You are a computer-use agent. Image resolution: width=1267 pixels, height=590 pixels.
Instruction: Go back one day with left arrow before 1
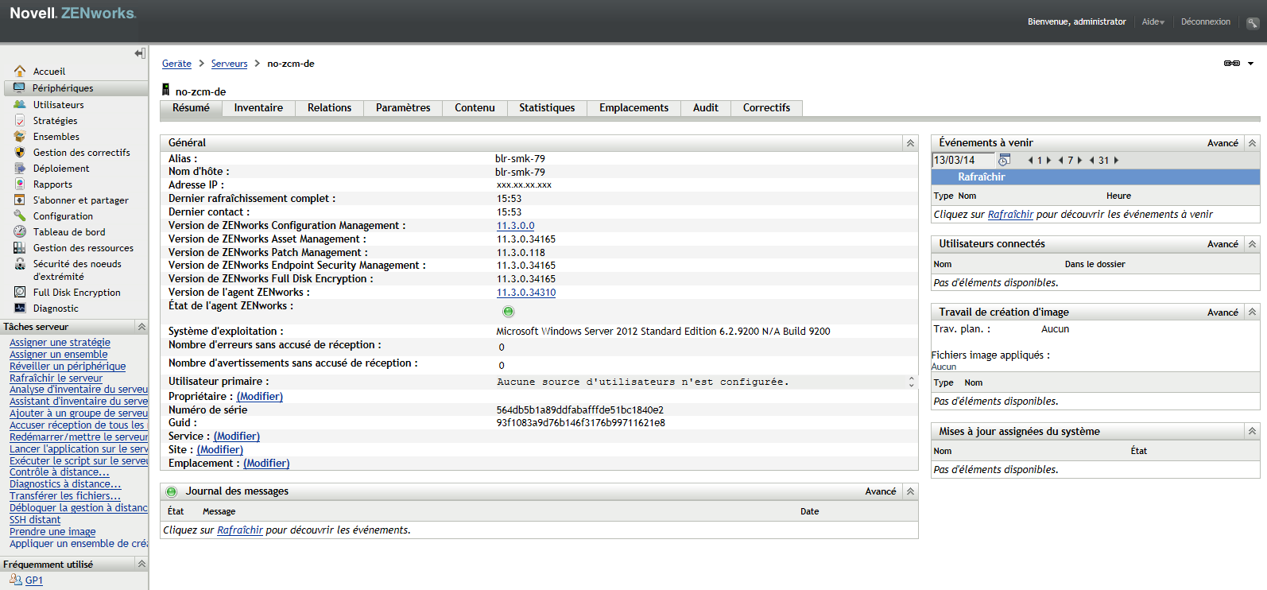click(1031, 161)
